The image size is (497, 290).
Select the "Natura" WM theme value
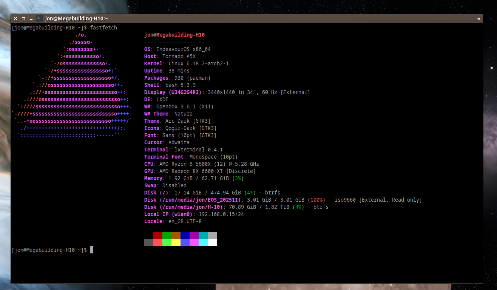(x=184, y=114)
